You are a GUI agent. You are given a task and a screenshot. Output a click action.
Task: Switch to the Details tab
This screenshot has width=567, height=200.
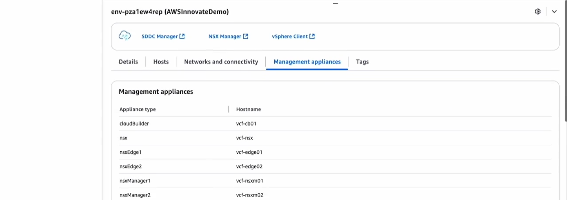pos(128,62)
